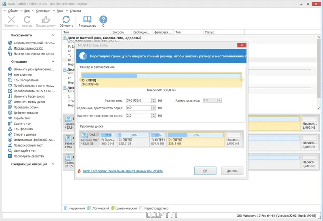Screen dimensions: 323x221
Task: Adjust the Размер тома spinner arrows
Action: pos(154,101)
